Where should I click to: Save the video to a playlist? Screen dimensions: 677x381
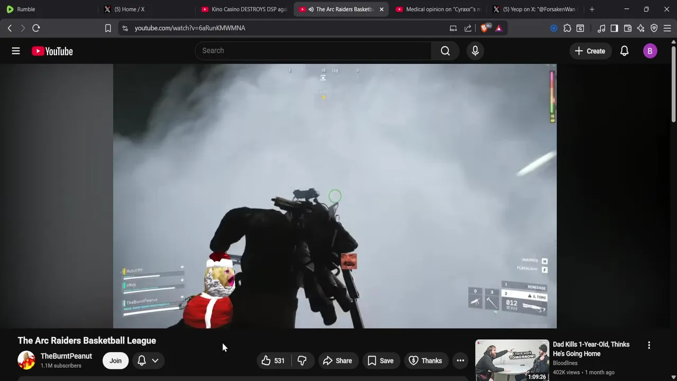tap(380, 361)
